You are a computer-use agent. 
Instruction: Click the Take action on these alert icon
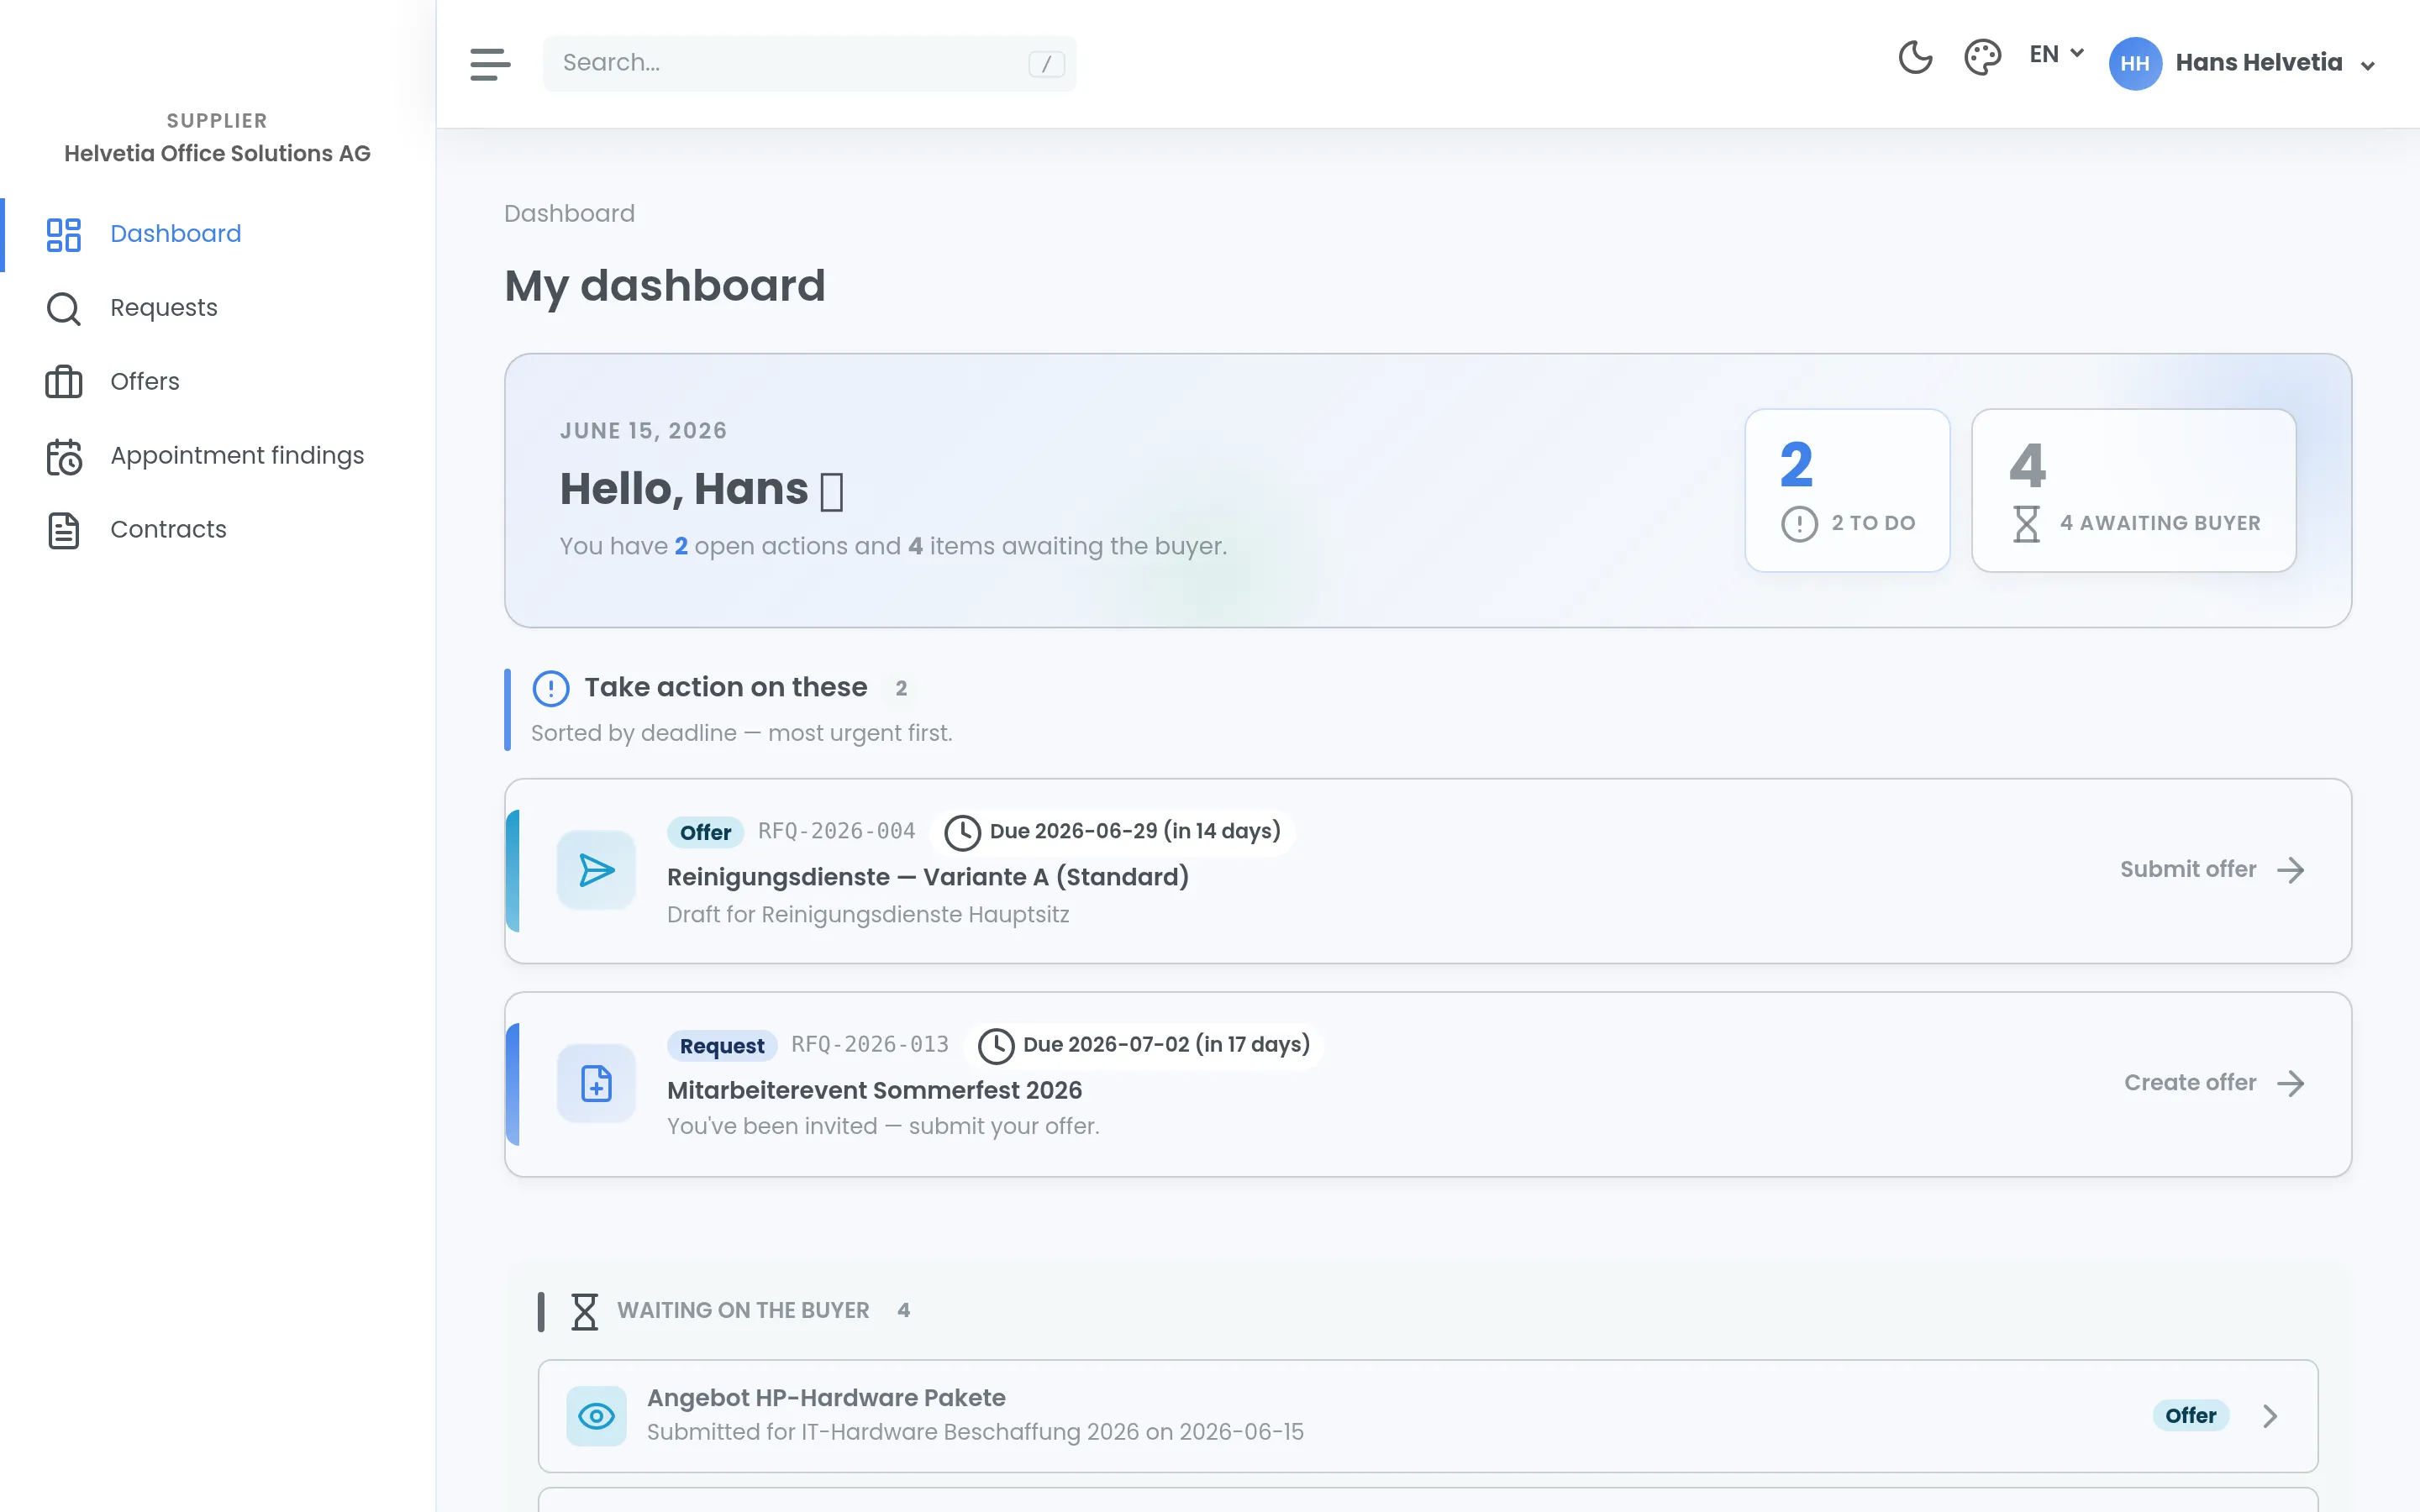coord(551,688)
